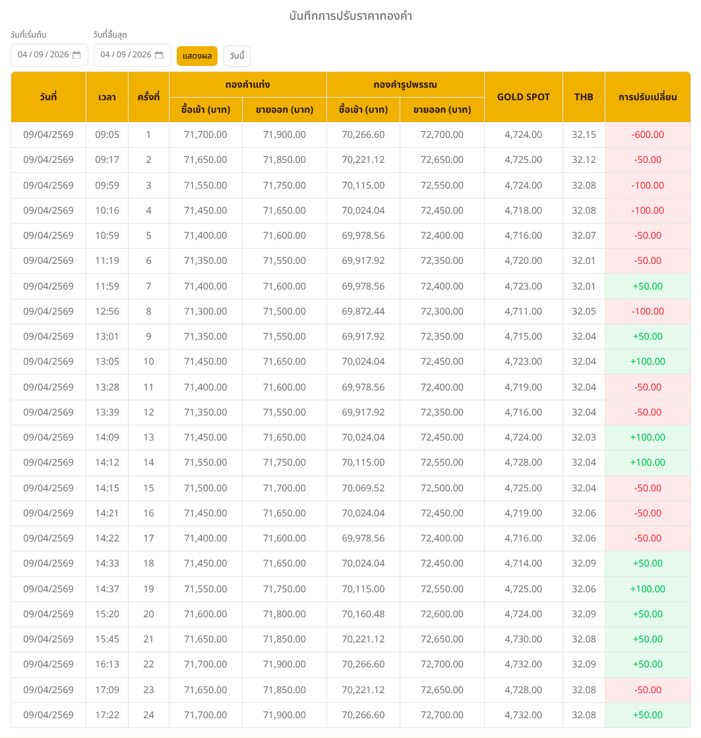This screenshot has width=701, height=738.
Task: Click the วันที่ column header
Action: coord(48,97)
